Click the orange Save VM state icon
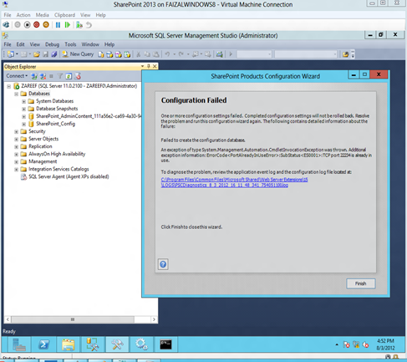Viewport: 407px width, 362px height. [46, 25]
